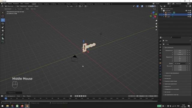Select the 3D Cursor tool
Screen dimensions: 192x108
[3, 16]
